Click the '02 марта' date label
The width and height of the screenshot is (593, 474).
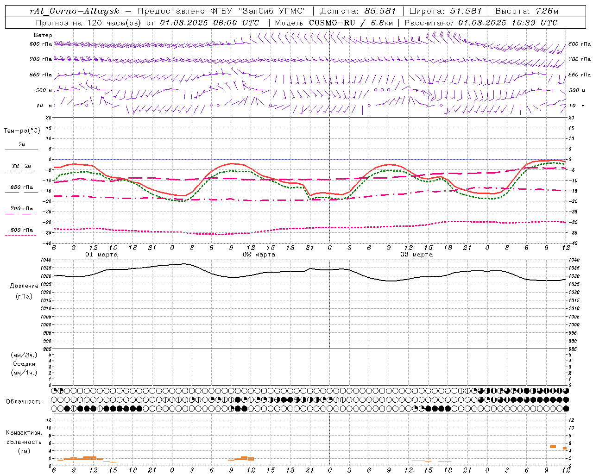pyautogui.click(x=259, y=255)
